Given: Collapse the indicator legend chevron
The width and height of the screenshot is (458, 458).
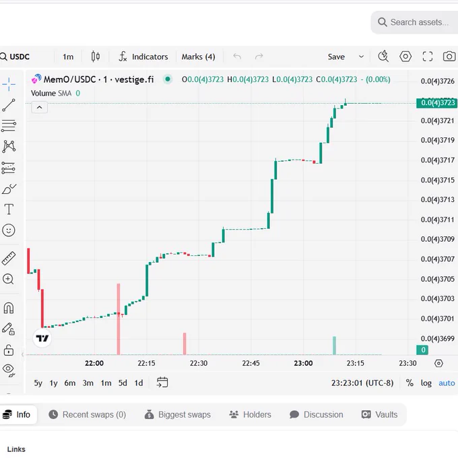Looking at the screenshot, I should tap(40, 108).
